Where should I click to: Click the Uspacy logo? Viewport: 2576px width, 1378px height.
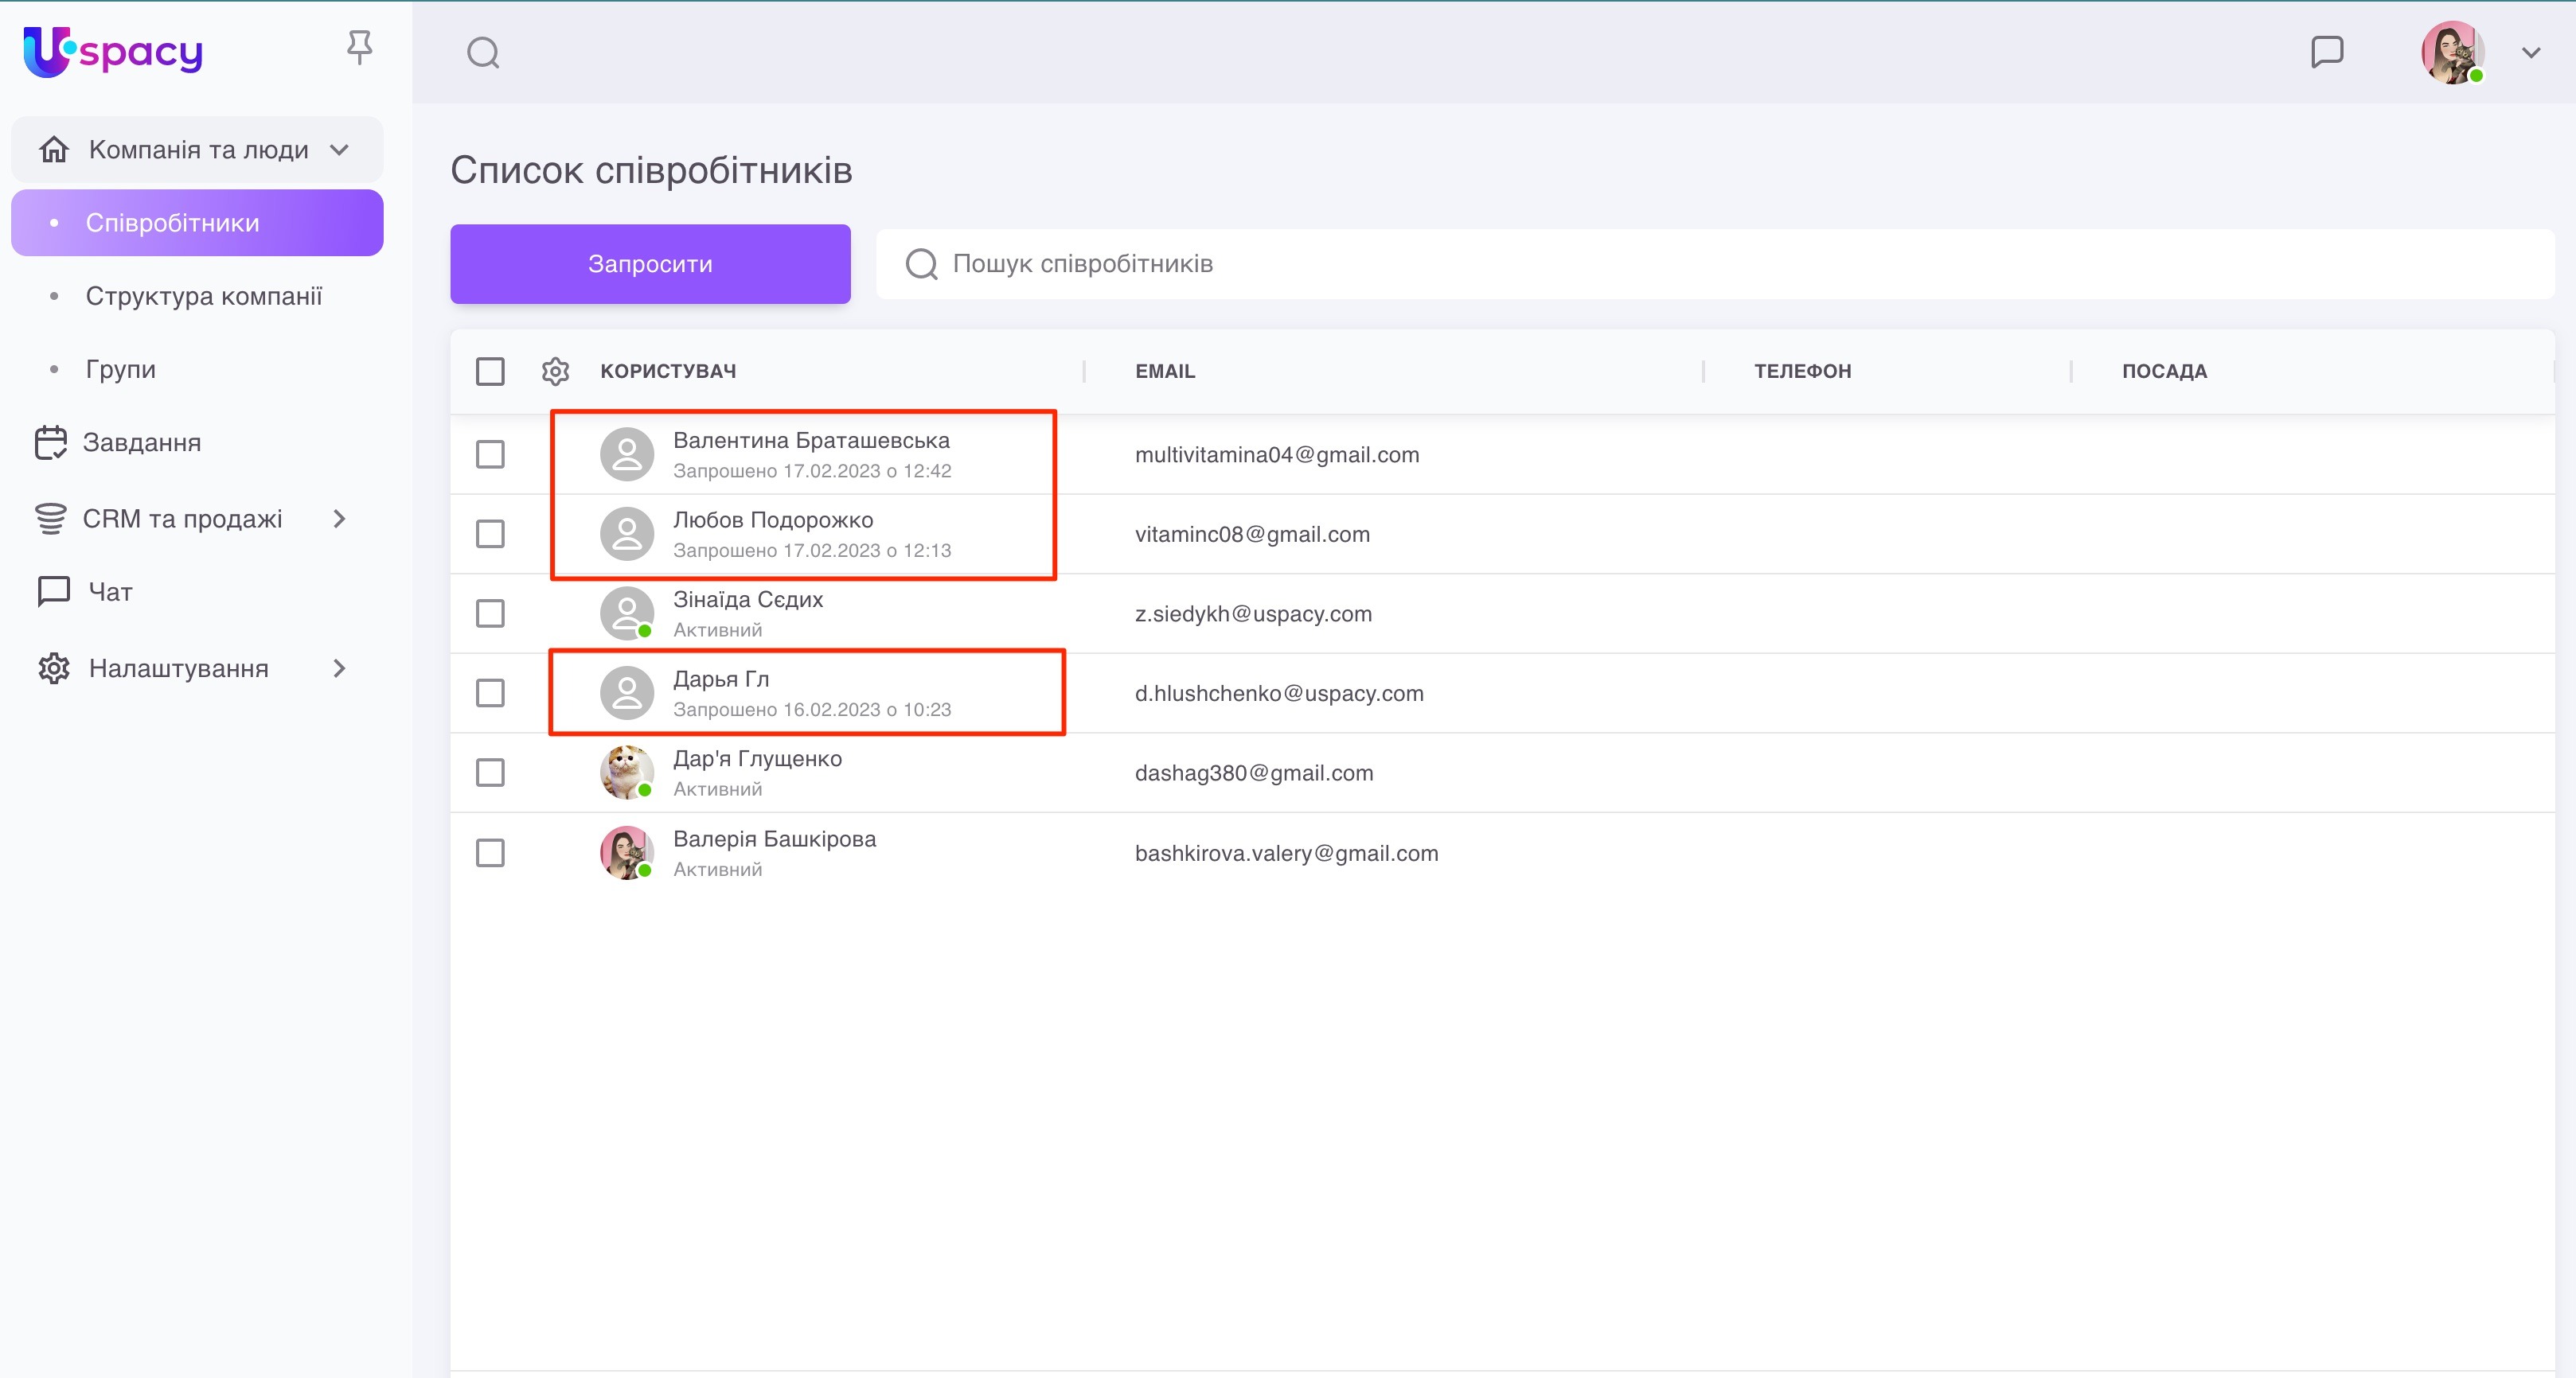[113, 51]
